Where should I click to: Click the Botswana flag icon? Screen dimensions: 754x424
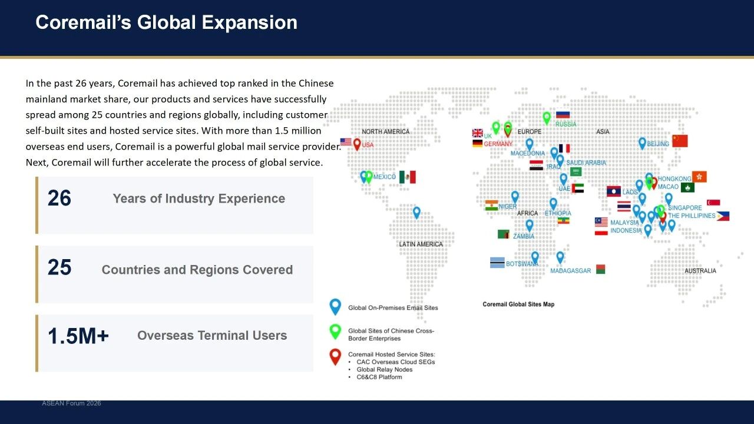coord(497,263)
